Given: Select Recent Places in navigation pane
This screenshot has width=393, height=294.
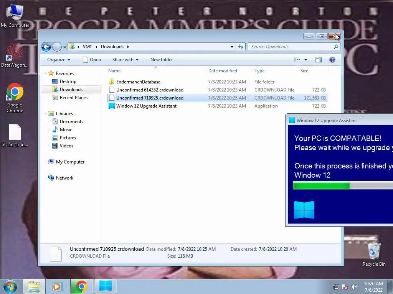Looking at the screenshot, I should tap(73, 98).
